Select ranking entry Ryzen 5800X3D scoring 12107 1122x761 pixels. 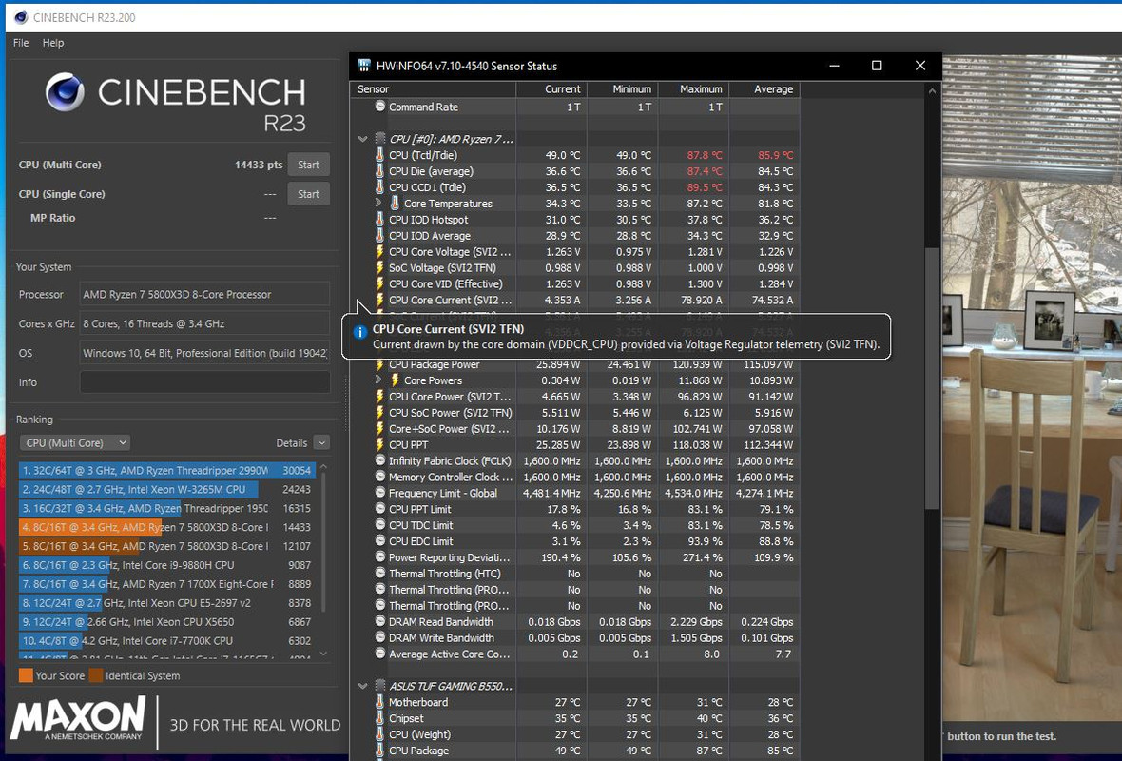pos(166,546)
